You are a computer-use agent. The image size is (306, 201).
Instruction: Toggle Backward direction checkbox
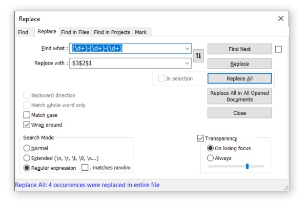coord(27,95)
